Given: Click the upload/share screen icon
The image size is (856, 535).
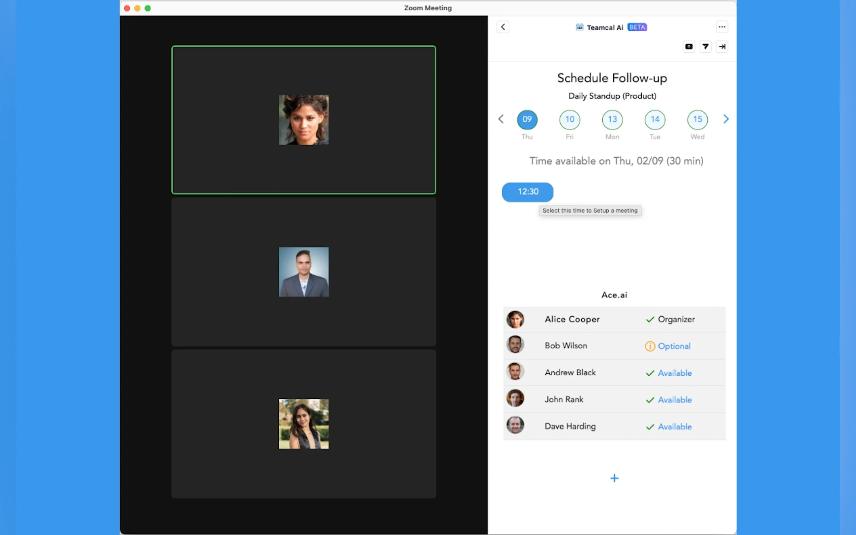Looking at the screenshot, I should [x=689, y=46].
